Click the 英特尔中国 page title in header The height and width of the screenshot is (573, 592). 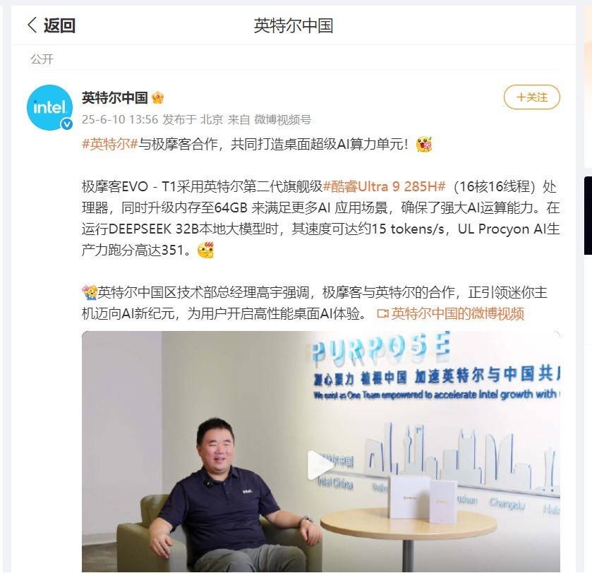coord(294,25)
